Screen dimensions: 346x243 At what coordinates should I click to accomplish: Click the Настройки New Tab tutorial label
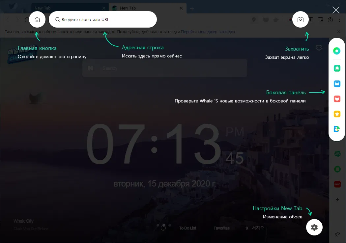tap(277, 208)
